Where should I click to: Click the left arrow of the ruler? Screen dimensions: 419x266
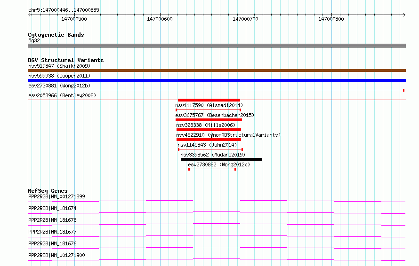[29, 15]
